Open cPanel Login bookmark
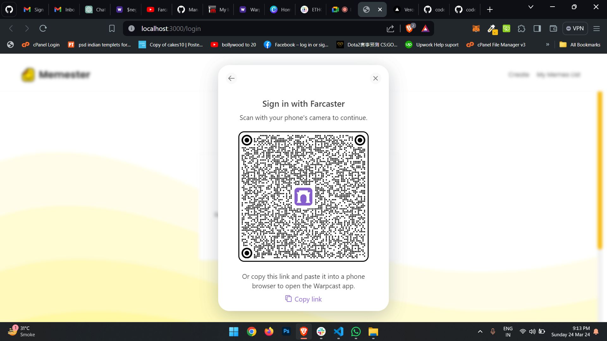 [x=40, y=45]
